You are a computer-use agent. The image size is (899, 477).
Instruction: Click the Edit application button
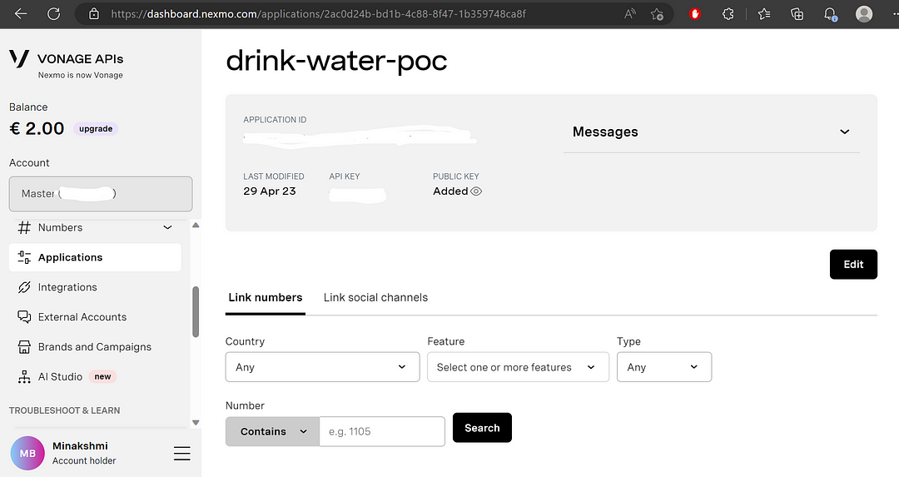click(853, 264)
